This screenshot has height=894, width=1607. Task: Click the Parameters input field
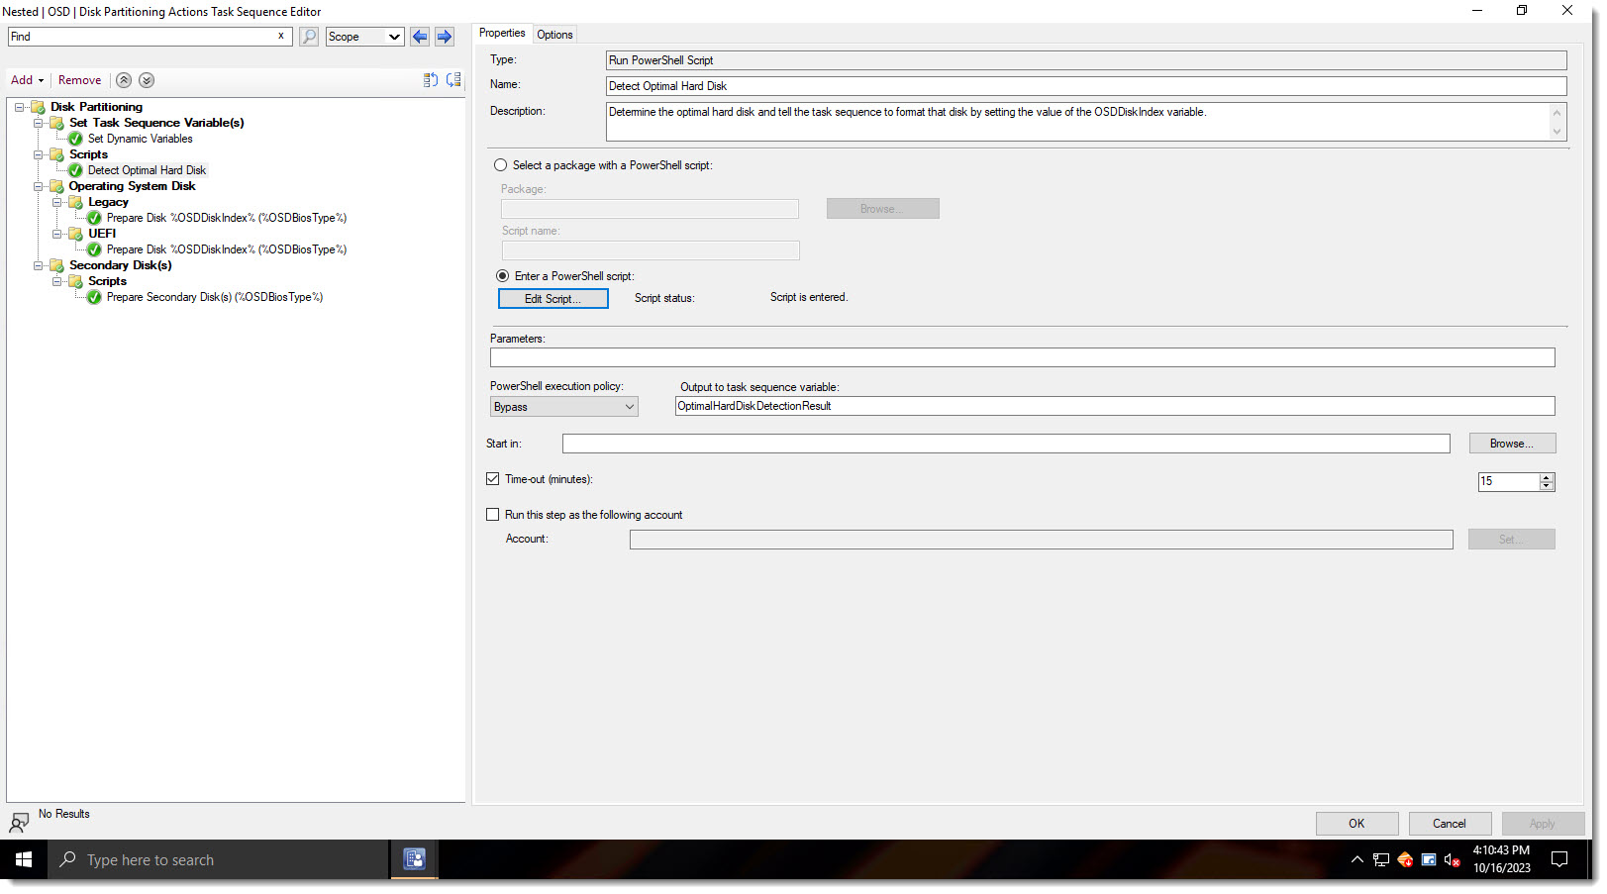tap(1023, 357)
